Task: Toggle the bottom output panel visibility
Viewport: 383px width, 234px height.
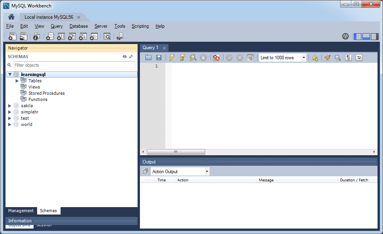Action: (x=366, y=37)
